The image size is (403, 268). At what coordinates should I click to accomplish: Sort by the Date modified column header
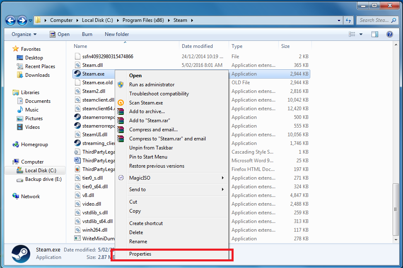pyautogui.click(x=204, y=46)
